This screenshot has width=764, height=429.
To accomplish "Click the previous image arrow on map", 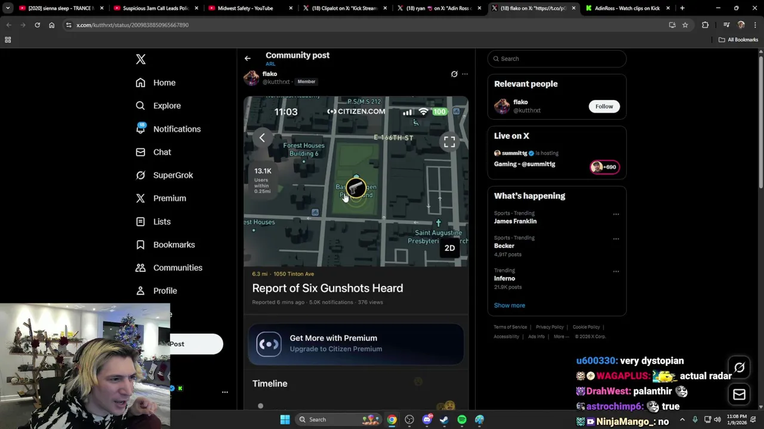I will [x=262, y=138].
